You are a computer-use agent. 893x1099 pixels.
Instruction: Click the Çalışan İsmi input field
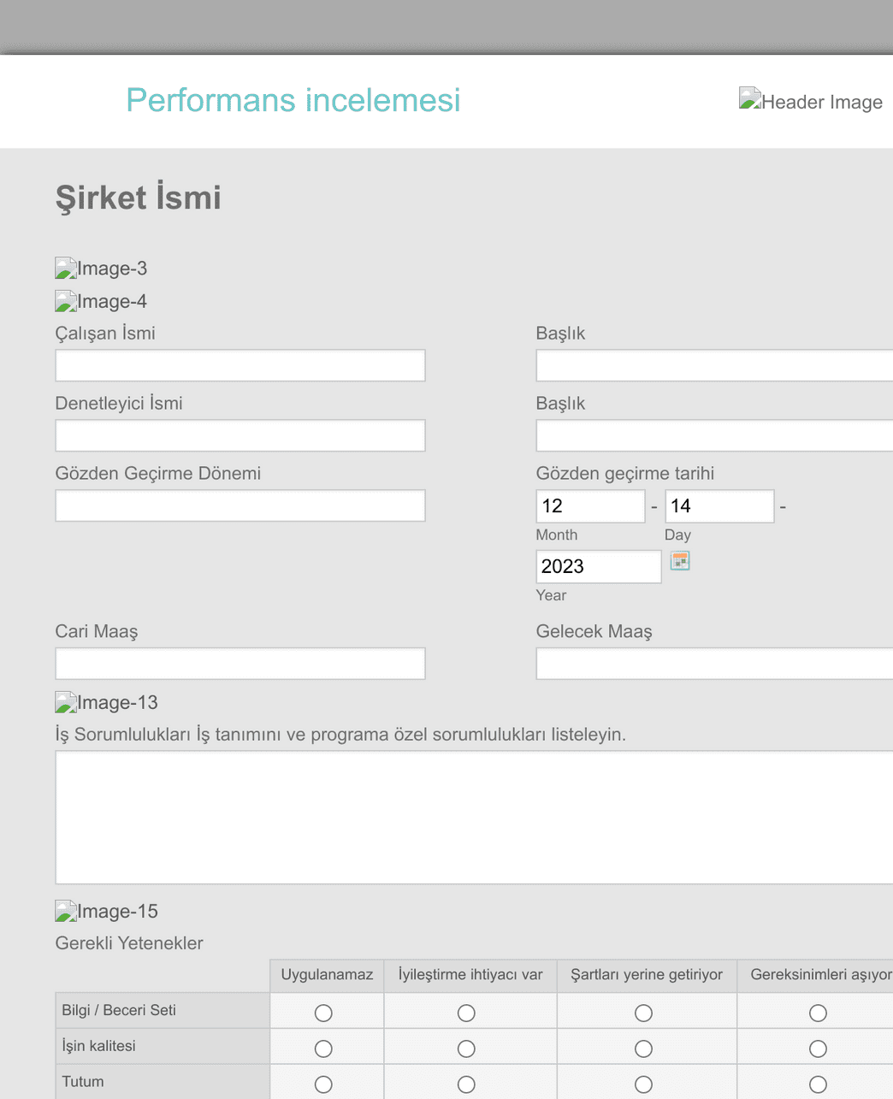point(240,366)
